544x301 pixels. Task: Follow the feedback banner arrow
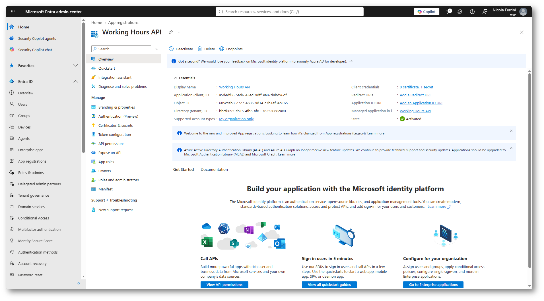(351, 61)
